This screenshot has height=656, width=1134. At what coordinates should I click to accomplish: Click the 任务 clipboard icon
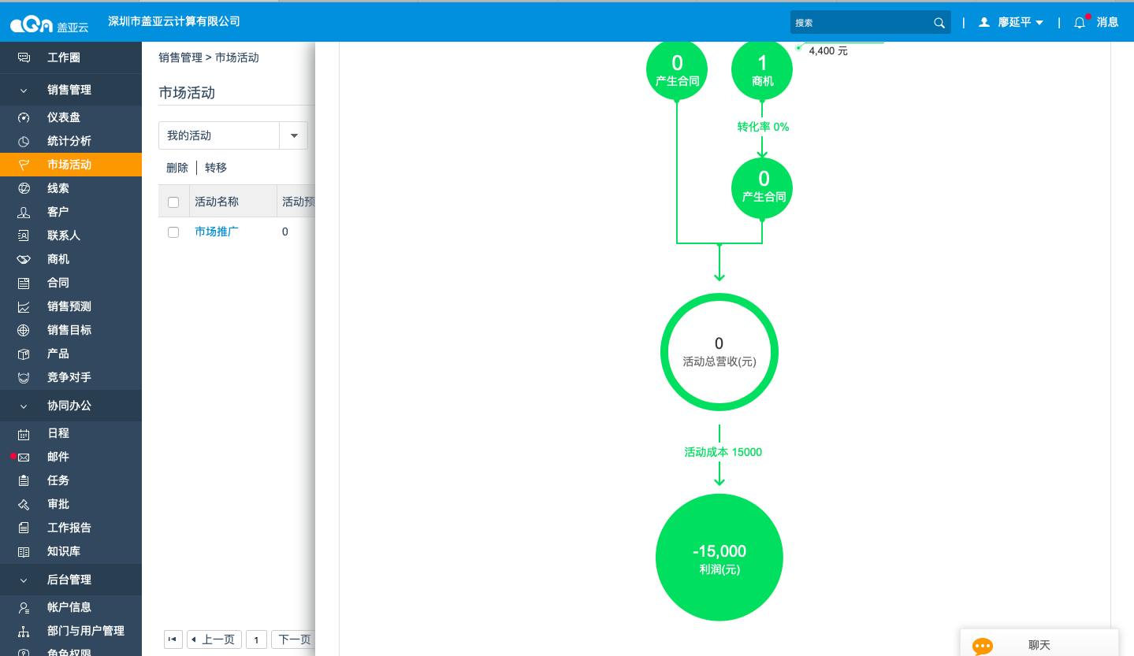click(x=24, y=480)
